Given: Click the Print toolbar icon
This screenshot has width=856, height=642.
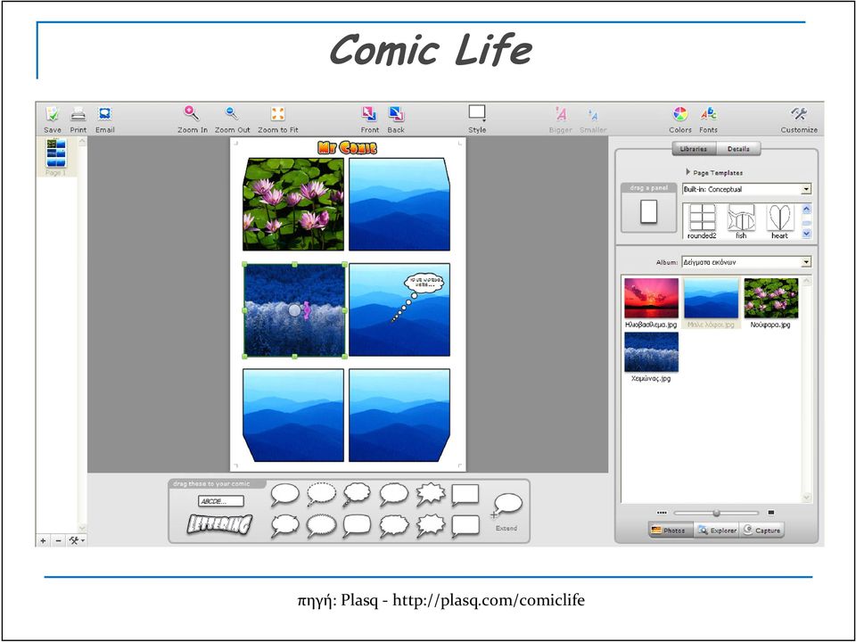Looking at the screenshot, I should (x=78, y=114).
